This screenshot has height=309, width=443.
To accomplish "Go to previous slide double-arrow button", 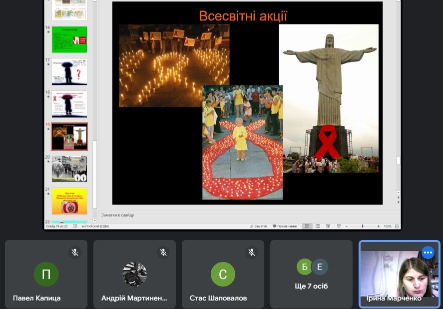I will point(398,197).
